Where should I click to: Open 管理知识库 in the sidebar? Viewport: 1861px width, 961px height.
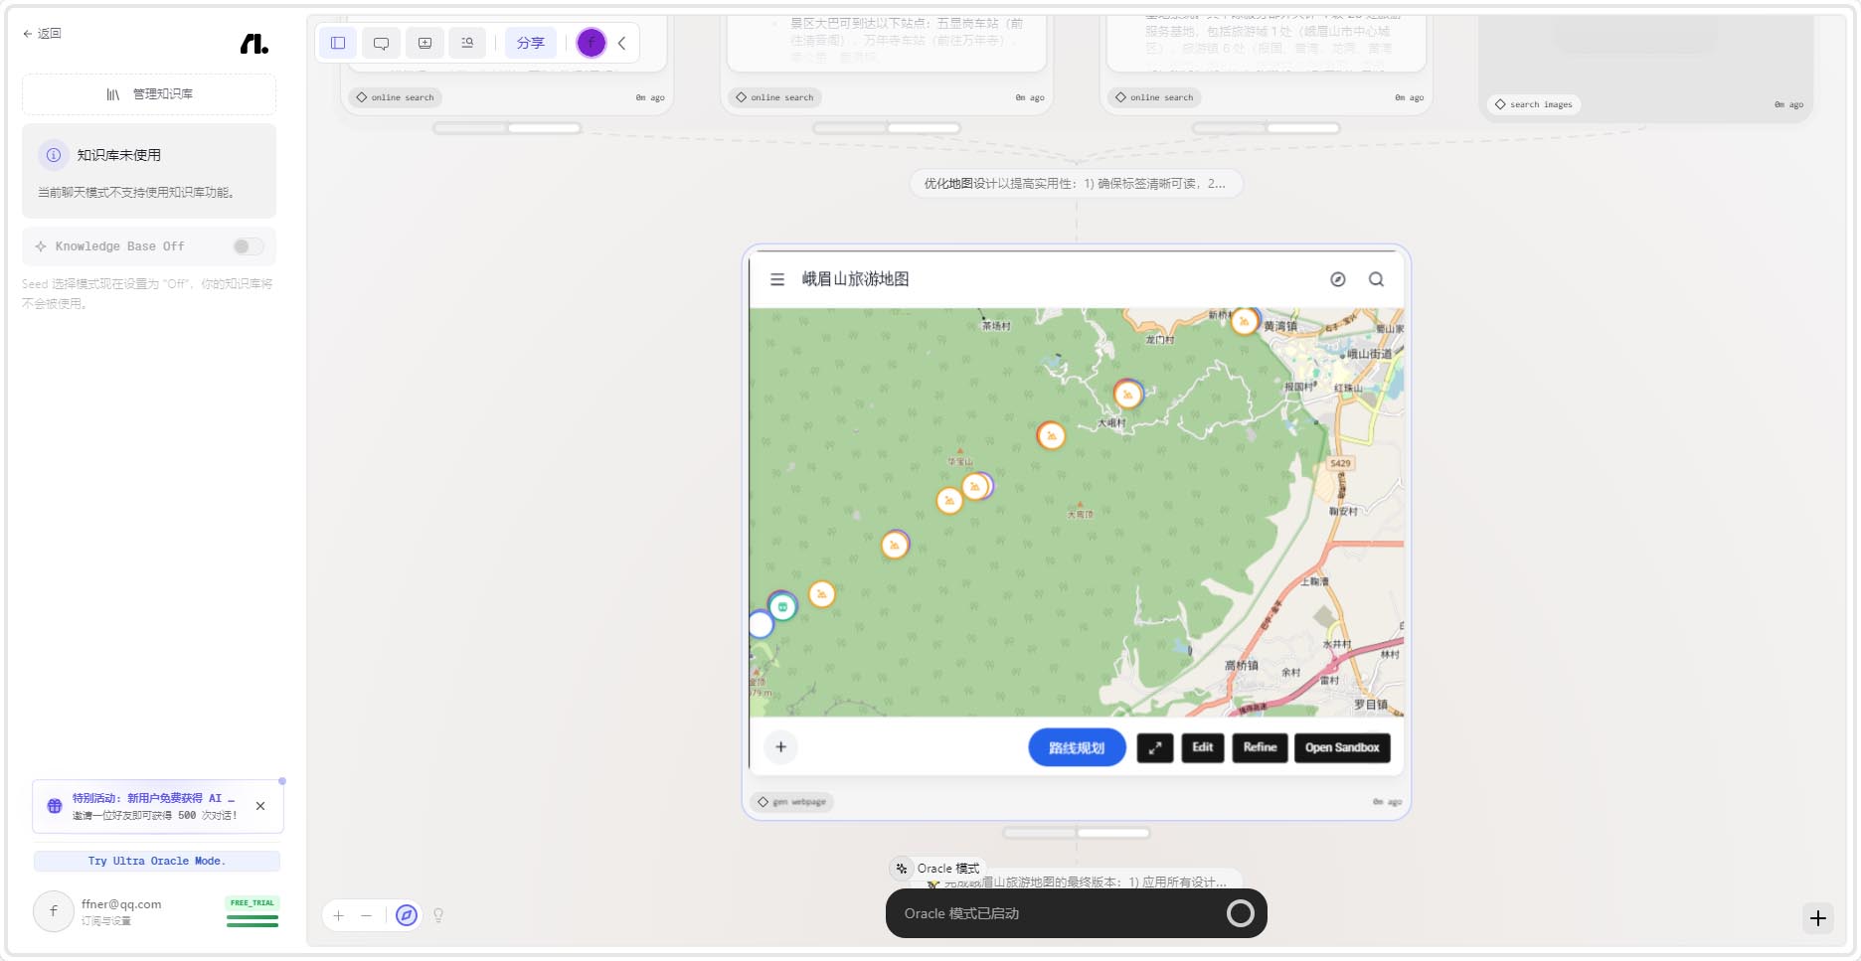149,94
